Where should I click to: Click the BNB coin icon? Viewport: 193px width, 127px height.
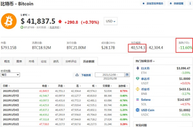click(138, 89)
